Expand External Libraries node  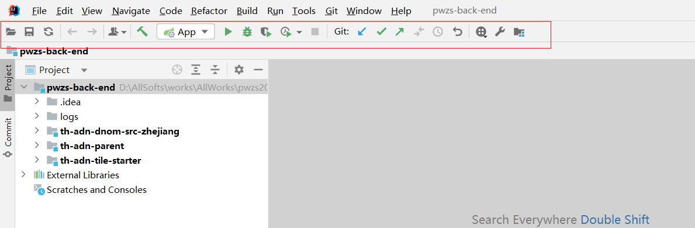tap(24, 175)
